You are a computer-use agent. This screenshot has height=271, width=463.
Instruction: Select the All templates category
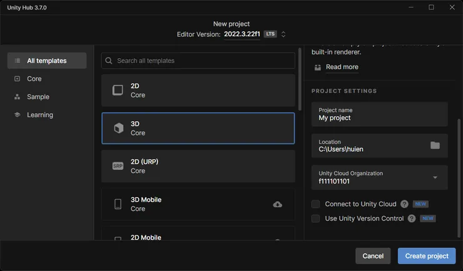point(46,61)
